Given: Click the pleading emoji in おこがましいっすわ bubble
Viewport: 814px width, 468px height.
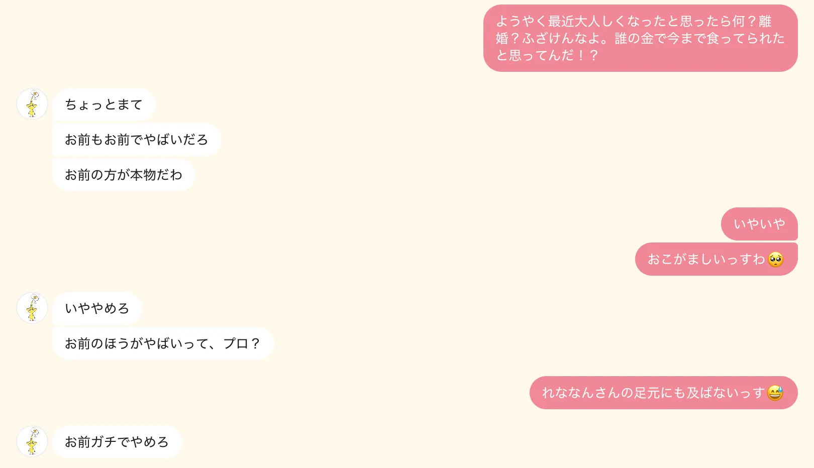Looking at the screenshot, I should click(x=776, y=259).
